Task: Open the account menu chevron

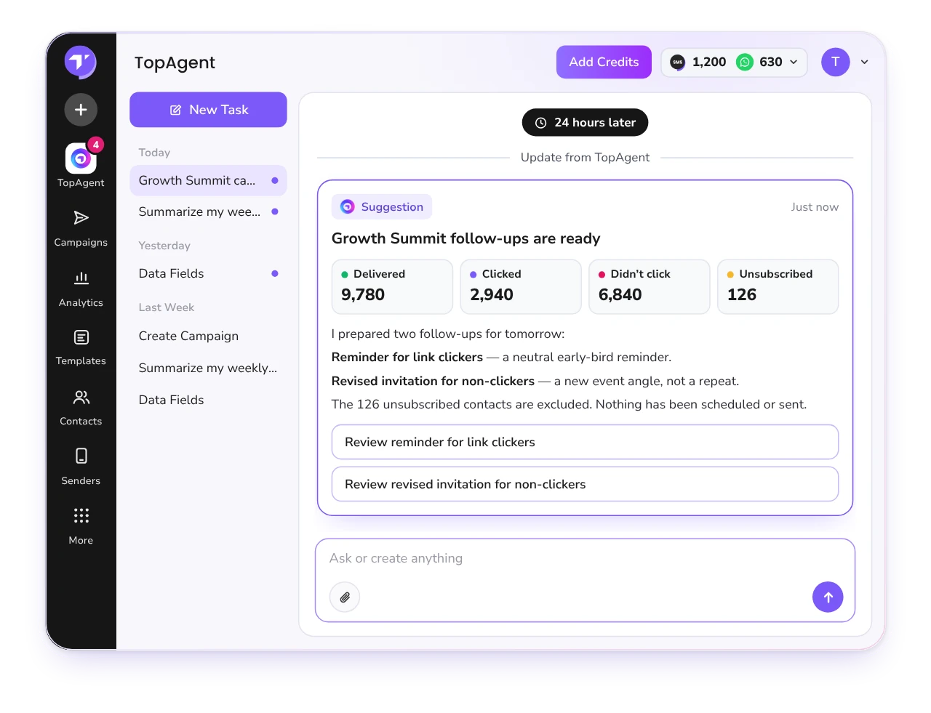Action: [865, 63]
